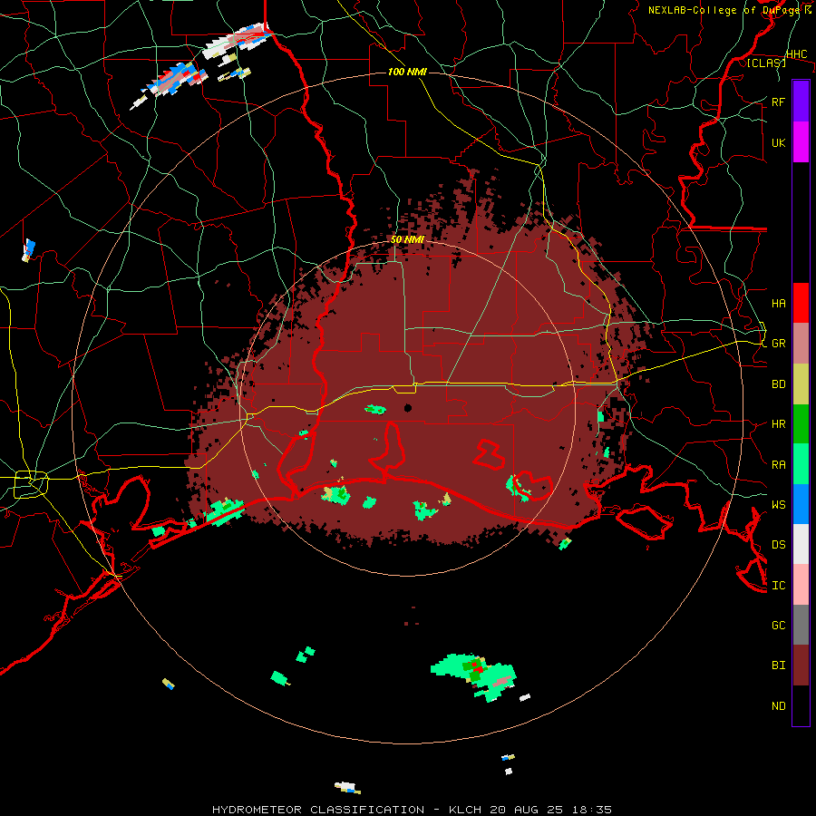
Task: Click the "RA" legend label
Action: pyautogui.click(x=778, y=465)
